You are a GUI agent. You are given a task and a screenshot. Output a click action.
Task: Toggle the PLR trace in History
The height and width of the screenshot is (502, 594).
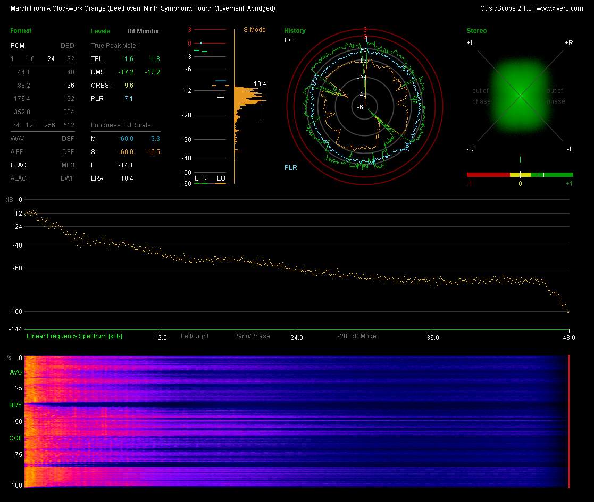pyautogui.click(x=290, y=168)
